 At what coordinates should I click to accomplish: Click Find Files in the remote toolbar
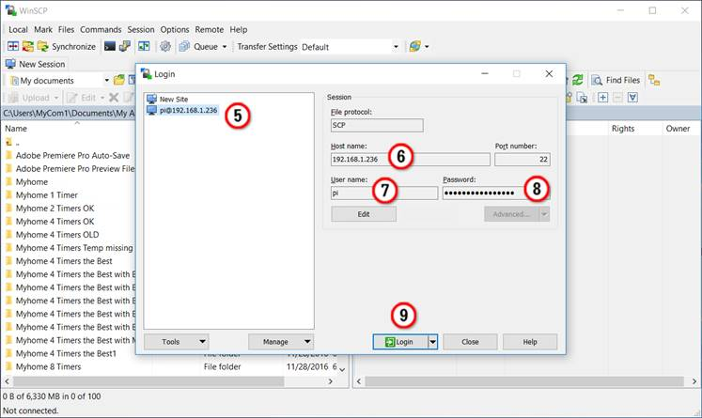click(616, 80)
